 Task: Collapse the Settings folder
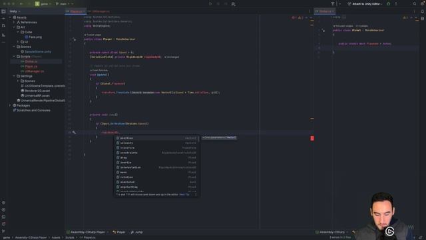14,76
